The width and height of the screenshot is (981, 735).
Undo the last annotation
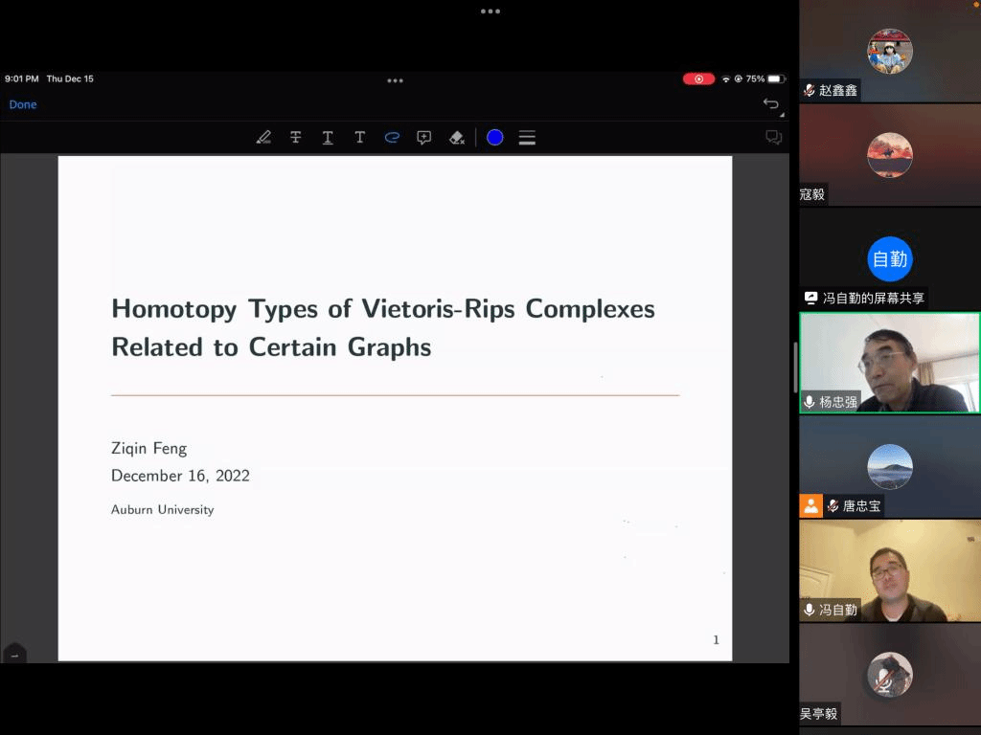tap(770, 104)
